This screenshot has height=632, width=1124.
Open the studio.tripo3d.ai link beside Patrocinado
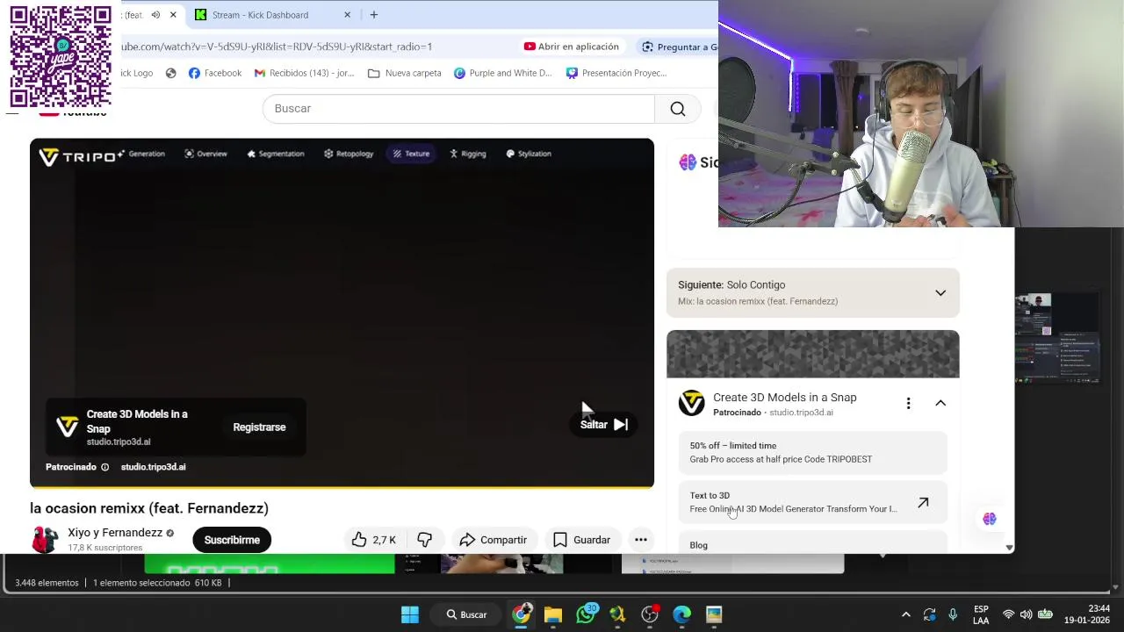click(x=153, y=467)
